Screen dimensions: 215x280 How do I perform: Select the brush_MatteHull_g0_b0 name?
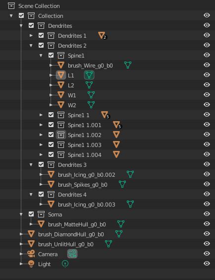77,224
